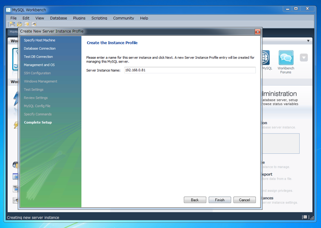
Task: Click status bar output panel icon
Action: coord(305,217)
